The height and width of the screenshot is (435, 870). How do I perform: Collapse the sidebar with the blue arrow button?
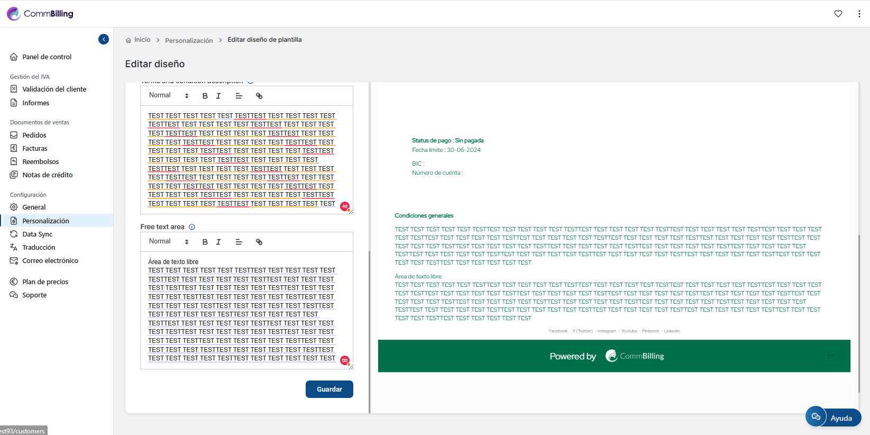pyautogui.click(x=104, y=39)
